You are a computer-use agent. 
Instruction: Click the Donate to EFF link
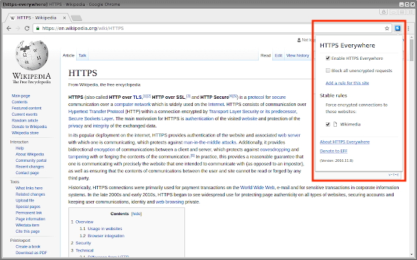334,151
